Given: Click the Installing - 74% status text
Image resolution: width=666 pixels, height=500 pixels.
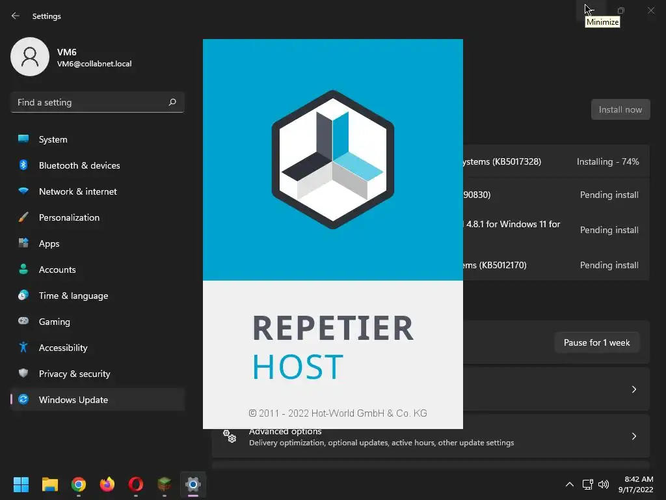Looking at the screenshot, I should coord(608,161).
